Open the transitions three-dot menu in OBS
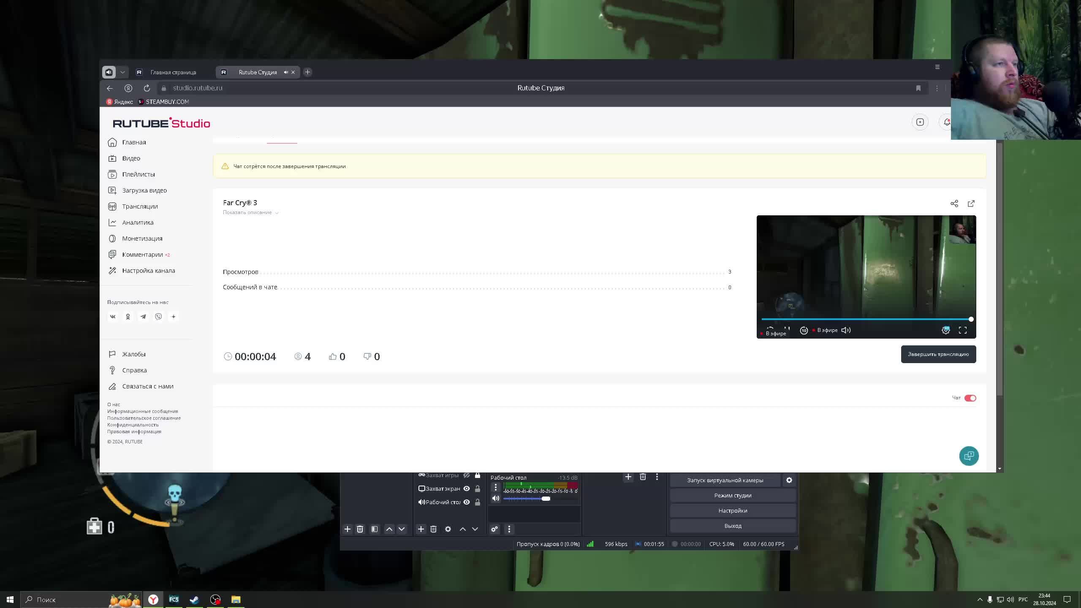1081x608 pixels. click(x=657, y=477)
